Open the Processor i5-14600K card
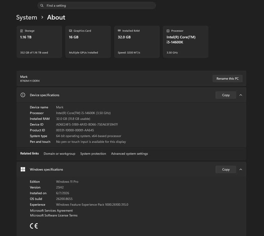264x236 pixels. point(186,42)
